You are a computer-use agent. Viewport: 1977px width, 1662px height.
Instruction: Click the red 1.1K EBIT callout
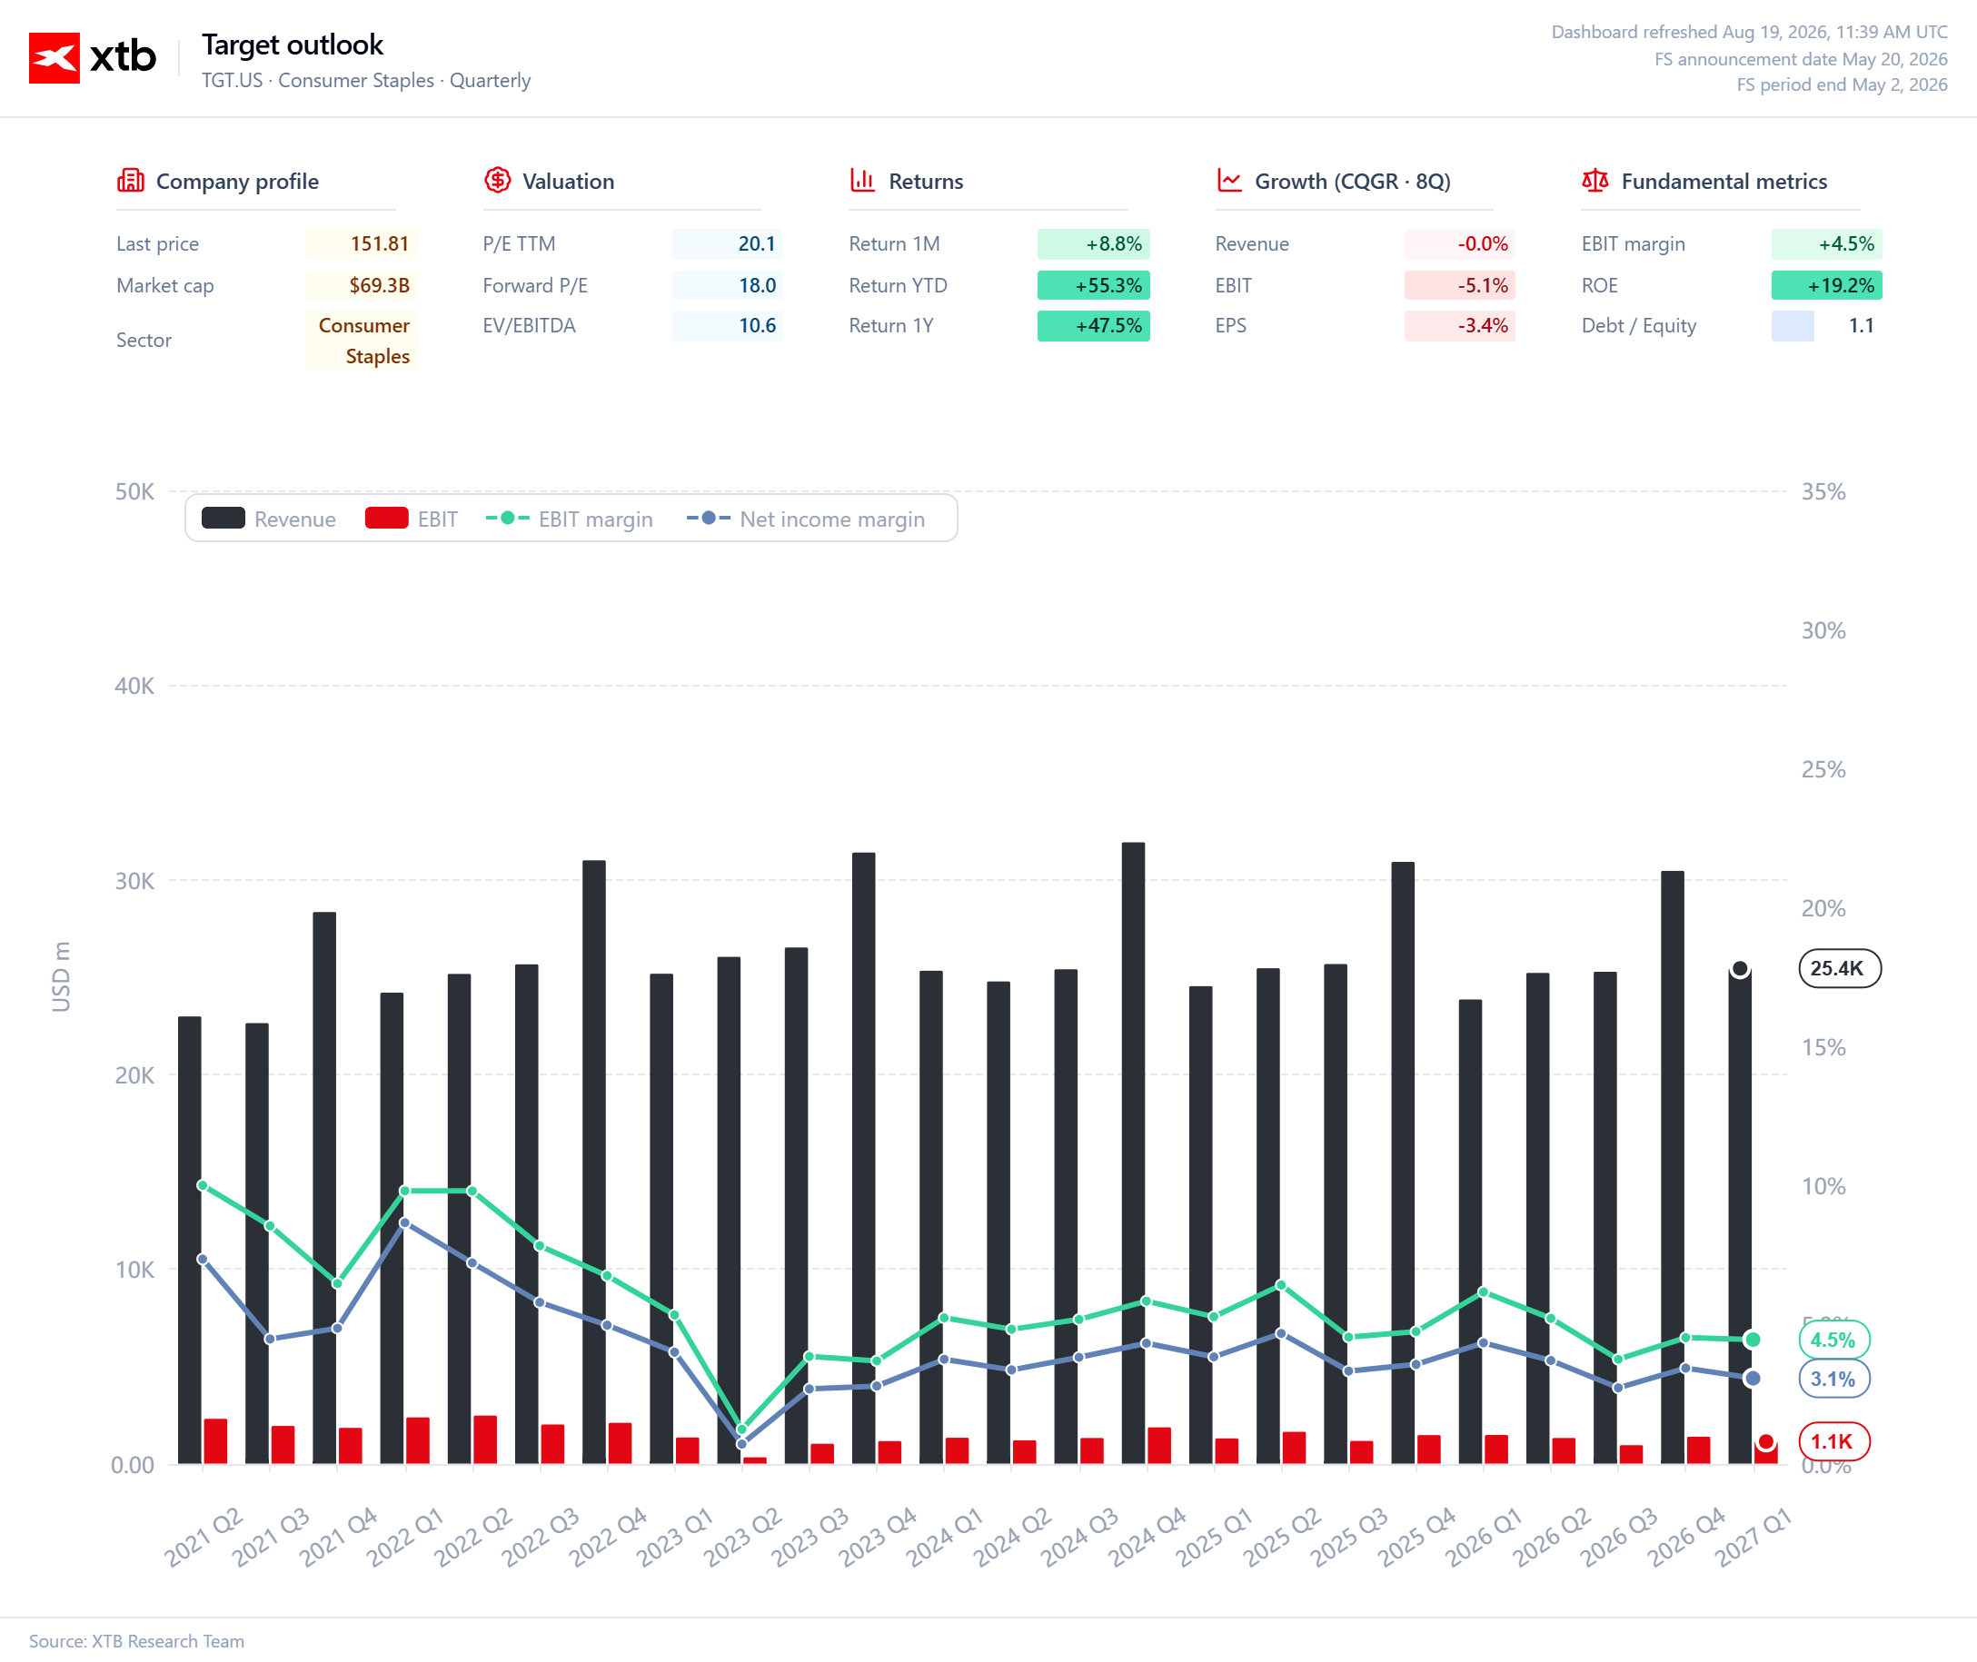1833,1441
